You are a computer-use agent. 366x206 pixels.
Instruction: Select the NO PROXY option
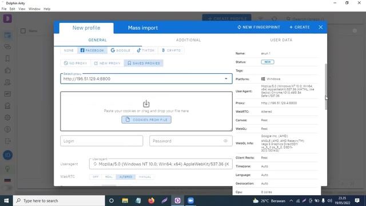[x=75, y=63]
